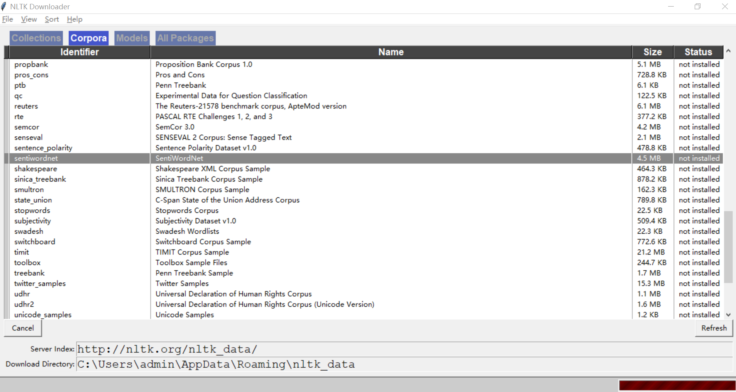Sort by the Status column header

pos(698,52)
